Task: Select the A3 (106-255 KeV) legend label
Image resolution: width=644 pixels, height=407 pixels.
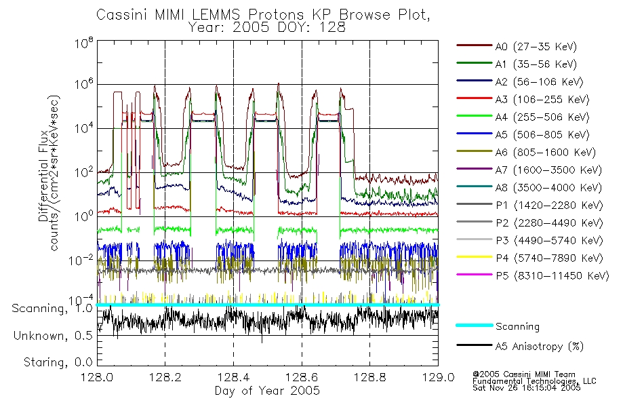Action: click(x=542, y=100)
